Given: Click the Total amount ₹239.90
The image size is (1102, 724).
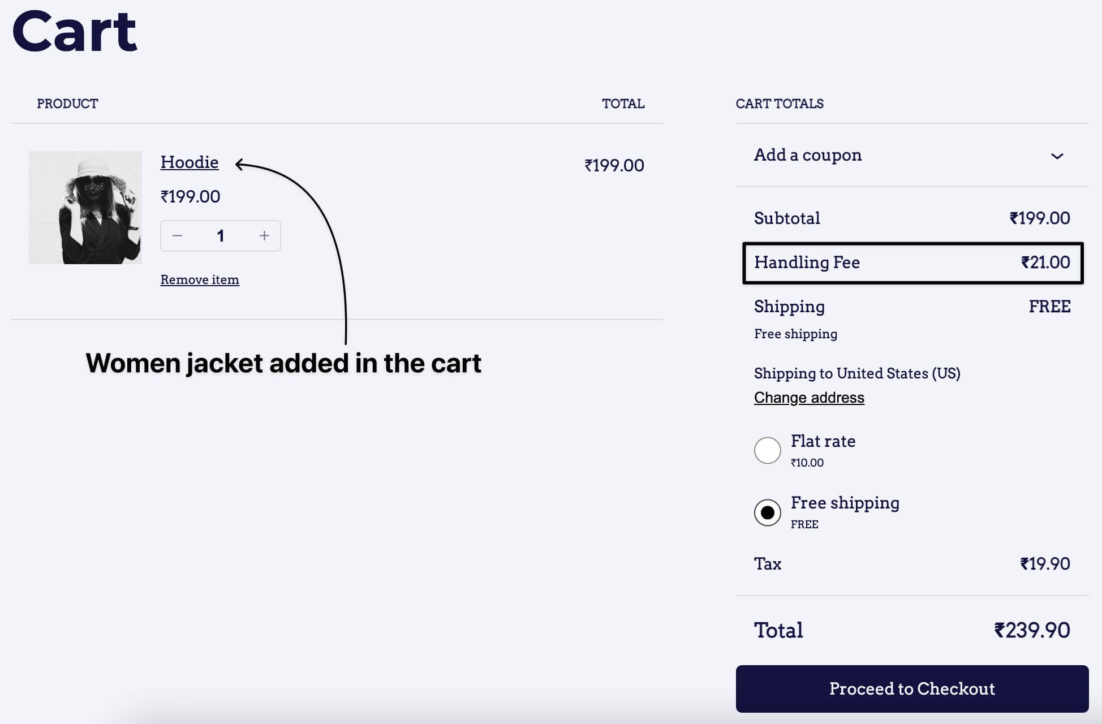Looking at the screenshot, I should (1031, 630).
